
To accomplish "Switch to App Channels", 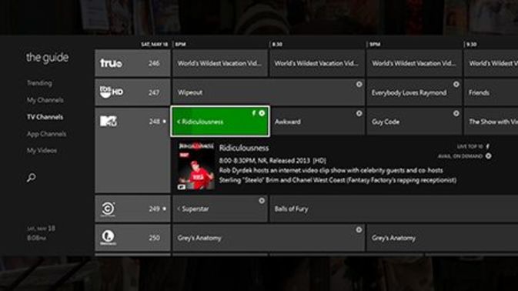I will 47,134.
